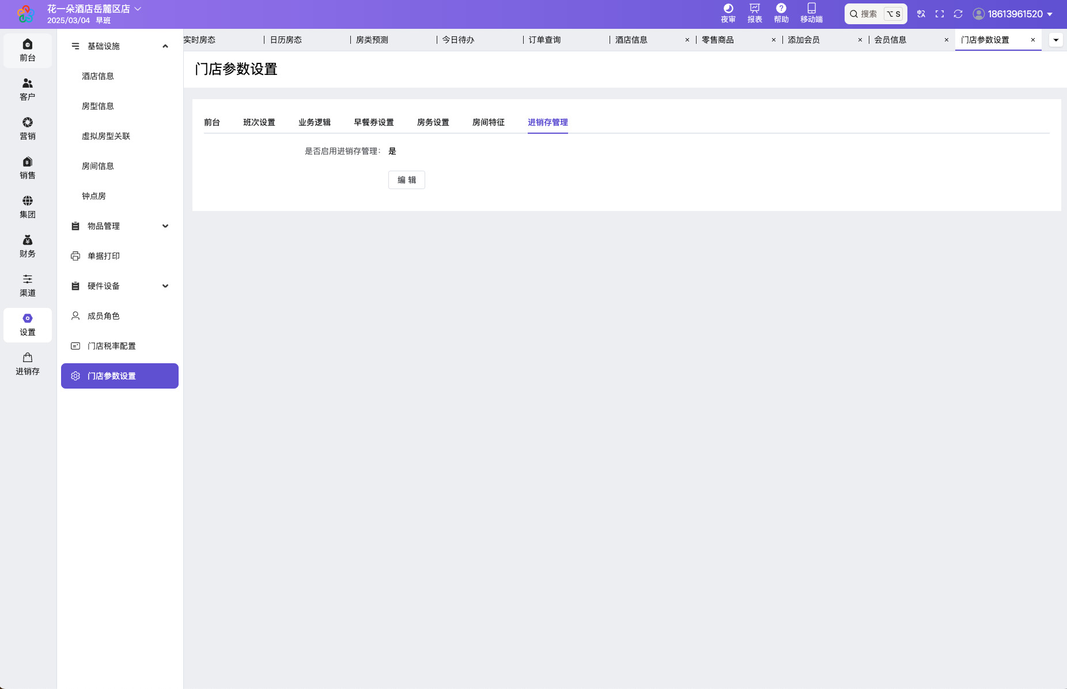Click the 编辑 button
Viewport: 1067px width, 689px height.
coord(406,180)
